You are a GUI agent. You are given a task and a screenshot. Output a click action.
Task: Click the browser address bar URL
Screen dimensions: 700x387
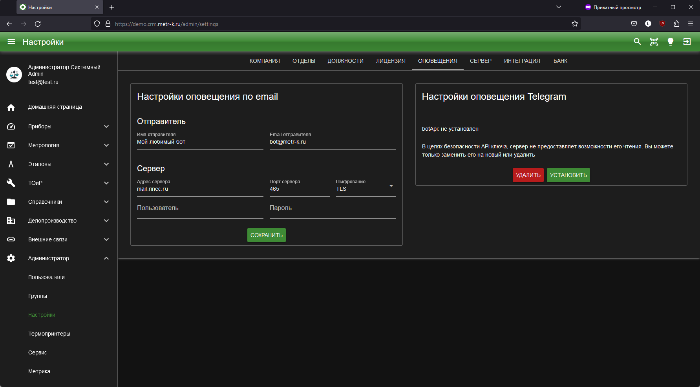166,24
